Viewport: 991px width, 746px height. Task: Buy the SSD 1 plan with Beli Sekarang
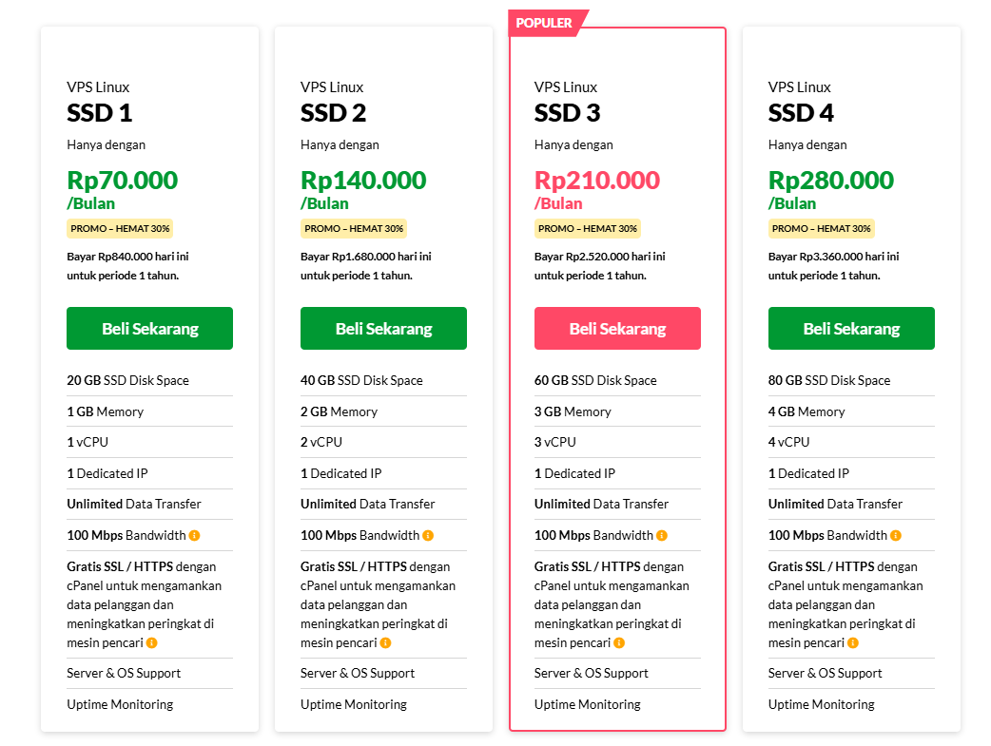point(149,329)
